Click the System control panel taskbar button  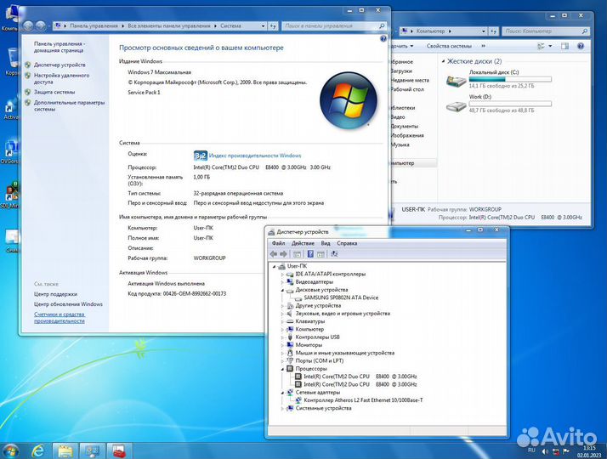[93, 451]
